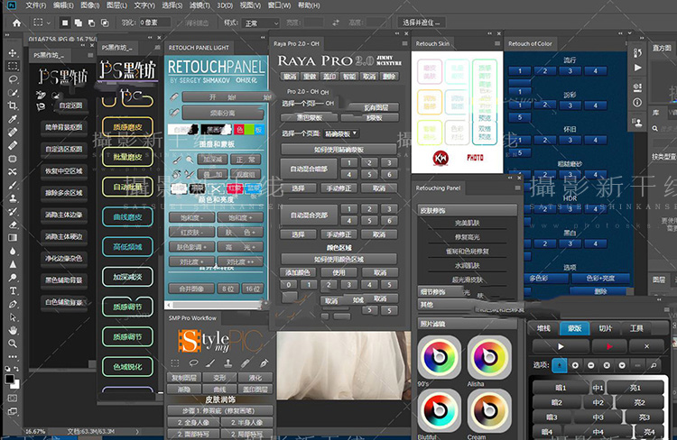Open the 滤镜(T) menu
677x440 pixels.
coord(199,5)
